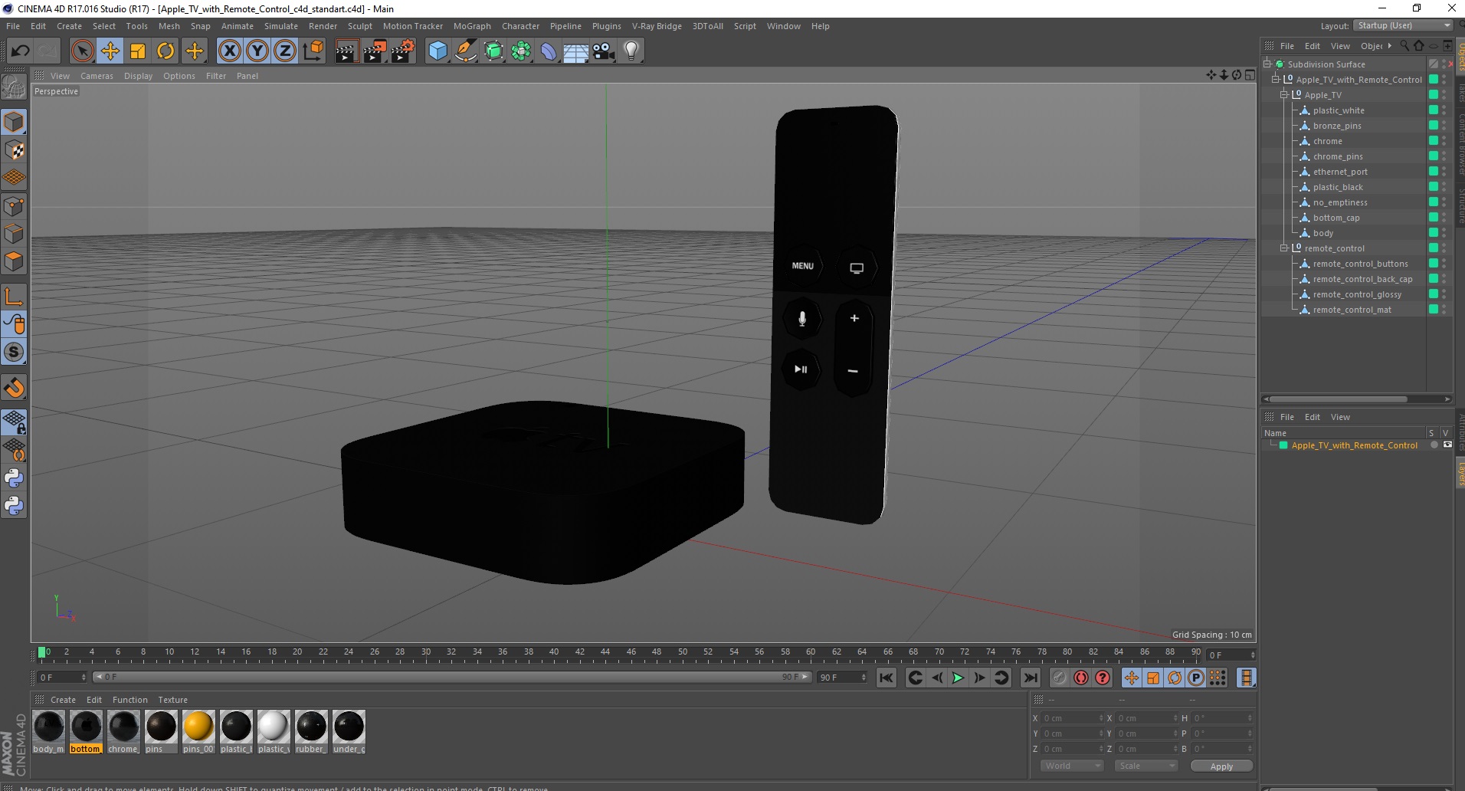This screenshot has width=1465, height=791.
Task: Toggle Y axis lock
Action: pos(257,51)
